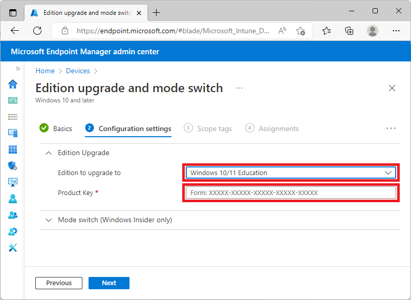Open the Apps grid icon
Image resolution: width=411 pixels, height=300 pixels.
[13, 149]
